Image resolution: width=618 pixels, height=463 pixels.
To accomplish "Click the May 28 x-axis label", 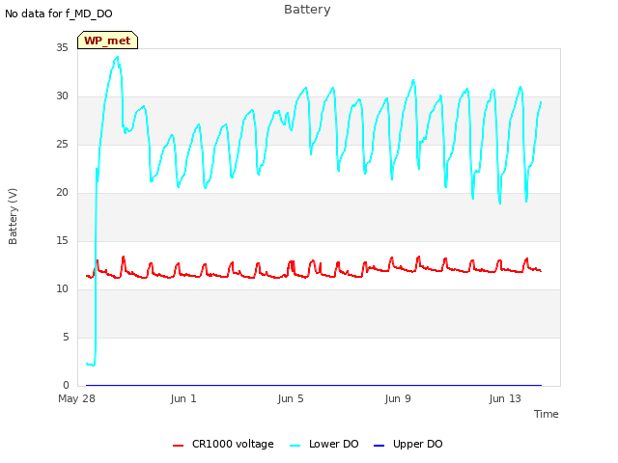I will coord(77,398).
